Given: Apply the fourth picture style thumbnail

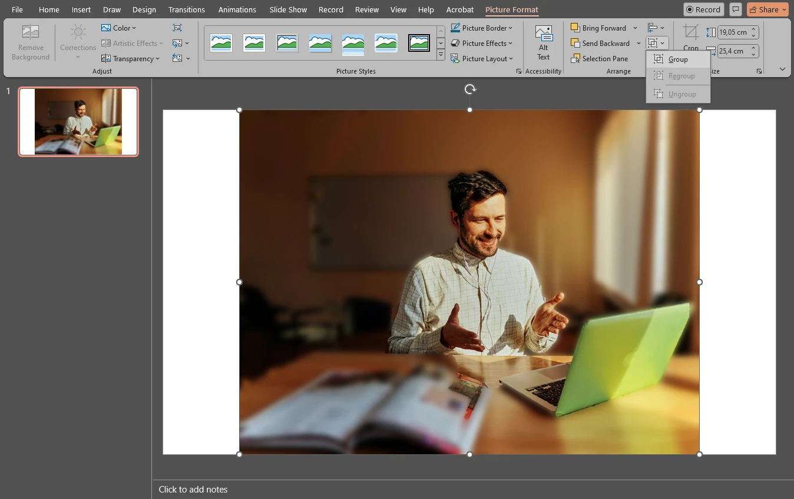Looking at the screenshot, I should pos(320,42).
